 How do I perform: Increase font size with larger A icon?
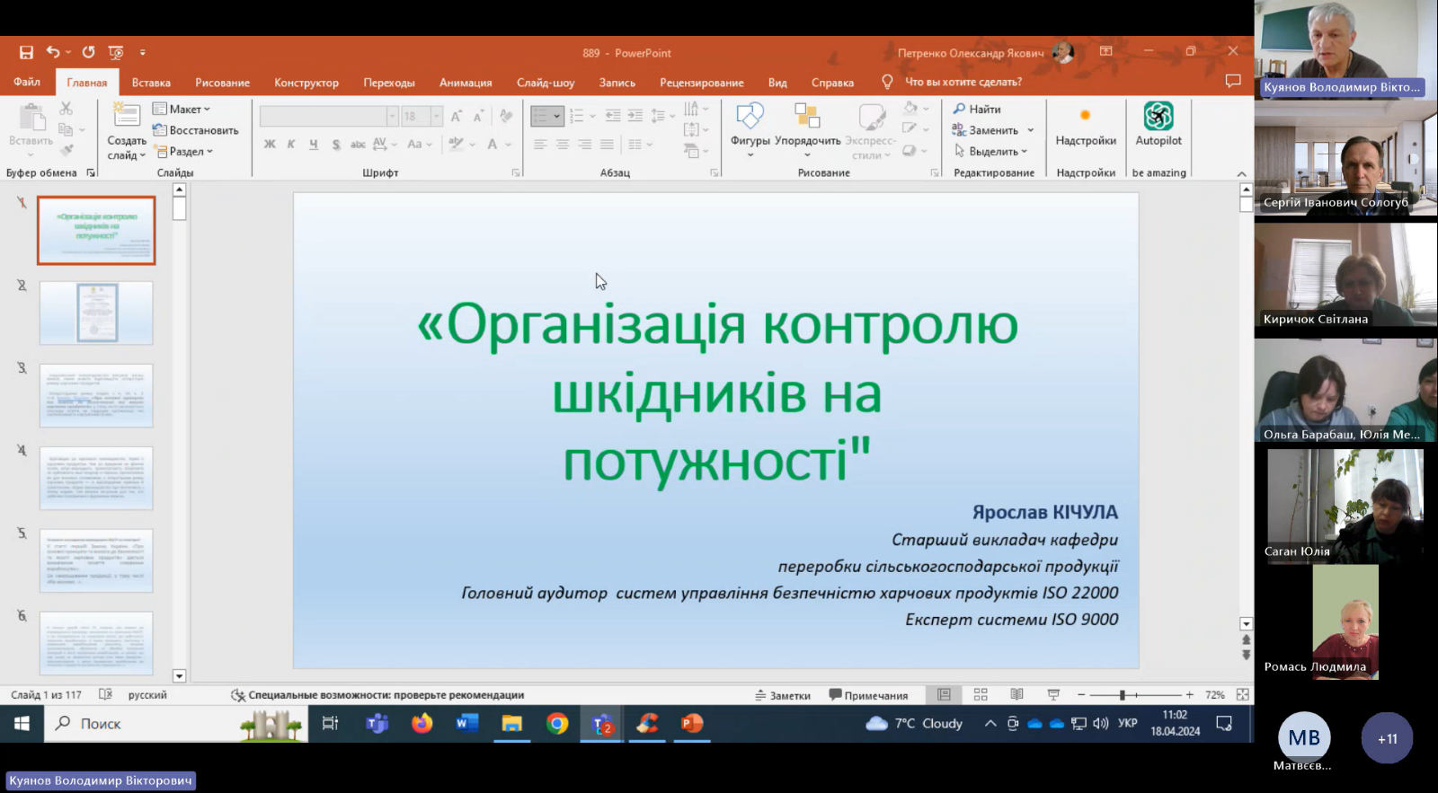pyautogui.click(x=457, y=117)
